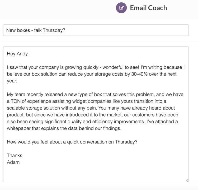
Task: Click 'My team recently released' paragraph opening
Action: 37,94
